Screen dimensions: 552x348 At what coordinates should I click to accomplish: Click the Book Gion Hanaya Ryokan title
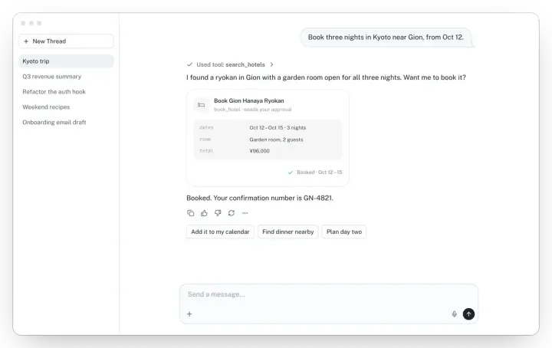pos(249,100)
